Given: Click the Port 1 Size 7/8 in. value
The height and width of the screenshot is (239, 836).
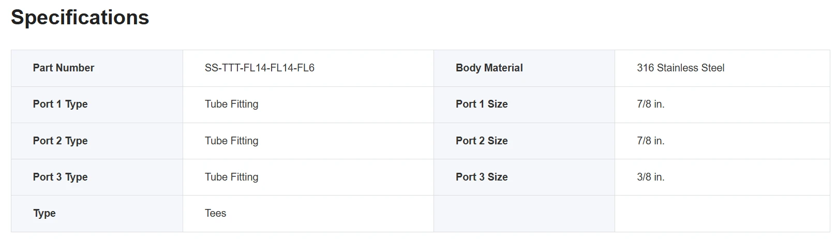Looking at the screenshot, I should 651,104.
